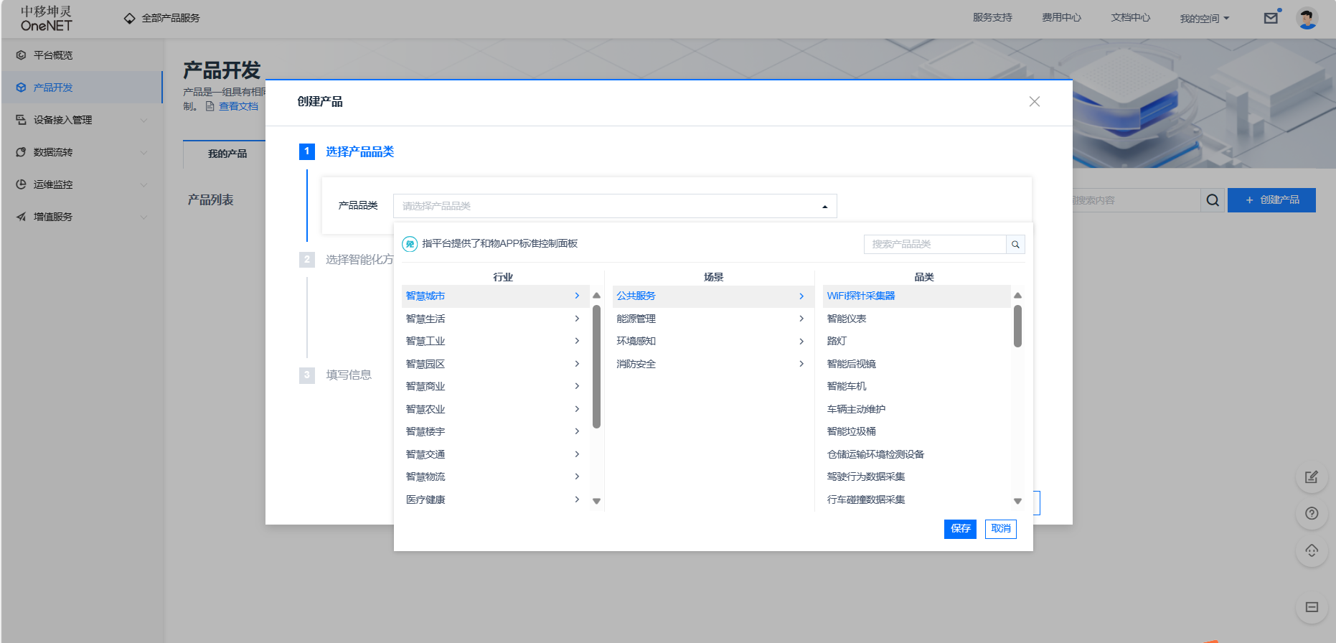Expand 设备接入管理 in the sidebar
1336x643 pixels.
(82, 120)
